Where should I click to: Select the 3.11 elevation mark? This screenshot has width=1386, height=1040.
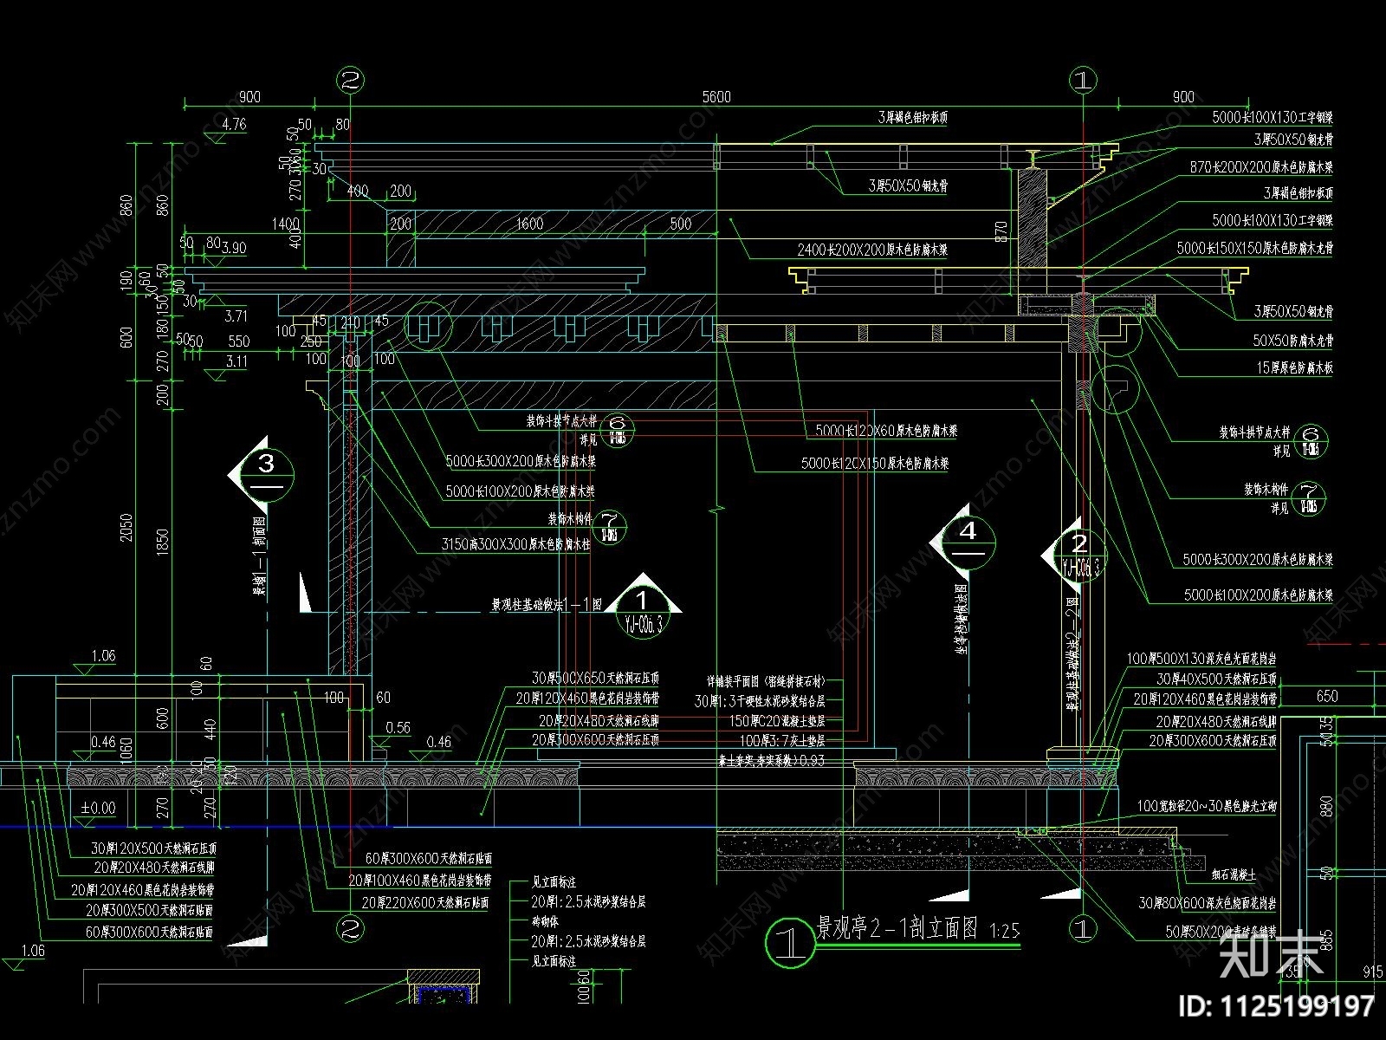pos(236,361)
